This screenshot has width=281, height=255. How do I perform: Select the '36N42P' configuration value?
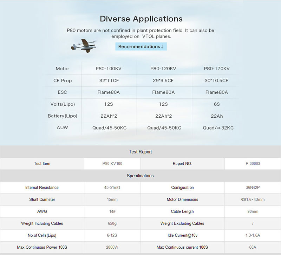[x=253, y=188]
